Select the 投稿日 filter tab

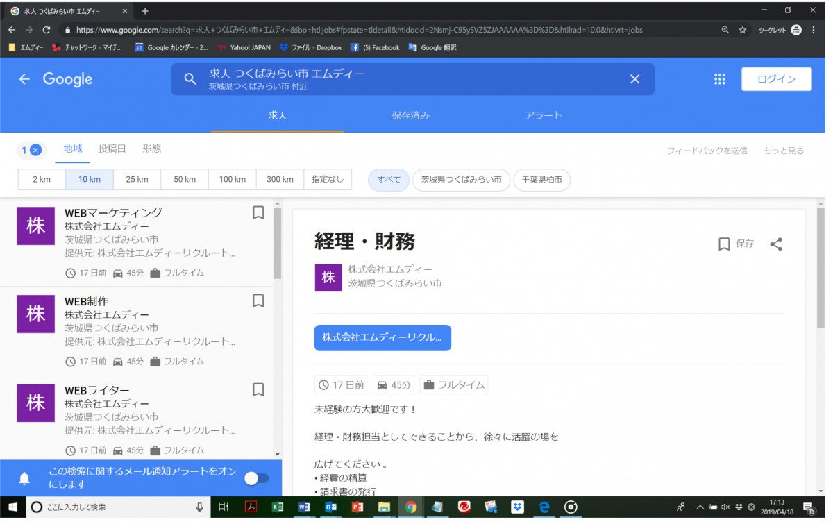(112, 149)
